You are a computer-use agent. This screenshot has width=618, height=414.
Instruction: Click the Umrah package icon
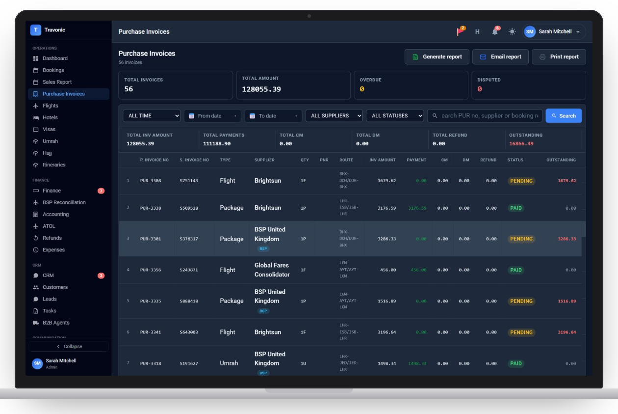(x=36, y=141)
